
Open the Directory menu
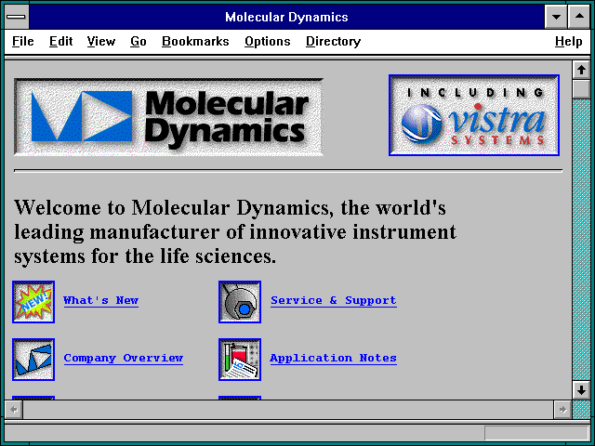tap(333, 41)
